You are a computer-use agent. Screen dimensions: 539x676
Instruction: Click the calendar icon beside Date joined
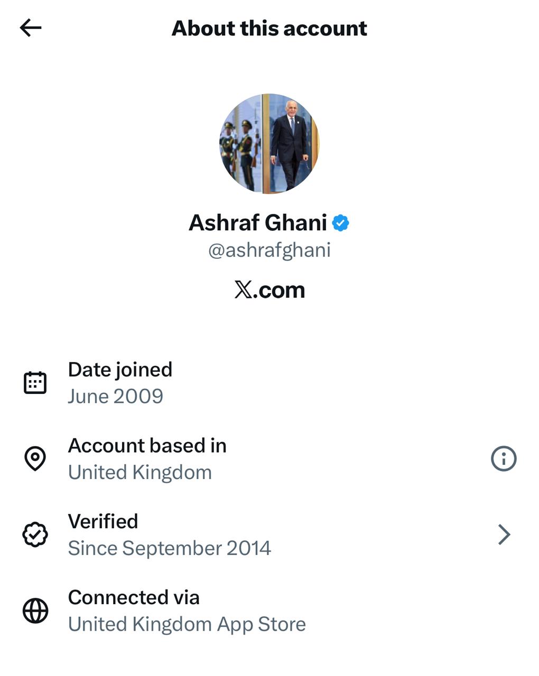[35, 383]
